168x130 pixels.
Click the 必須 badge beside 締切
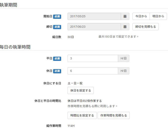click(x=57, y=27)
